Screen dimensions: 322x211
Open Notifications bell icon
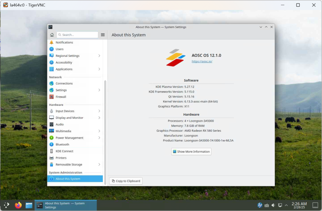[52, 42]
